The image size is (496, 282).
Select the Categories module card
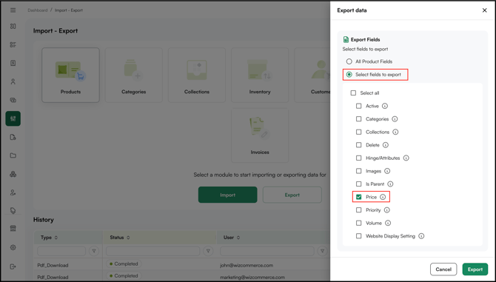(133, 75)
